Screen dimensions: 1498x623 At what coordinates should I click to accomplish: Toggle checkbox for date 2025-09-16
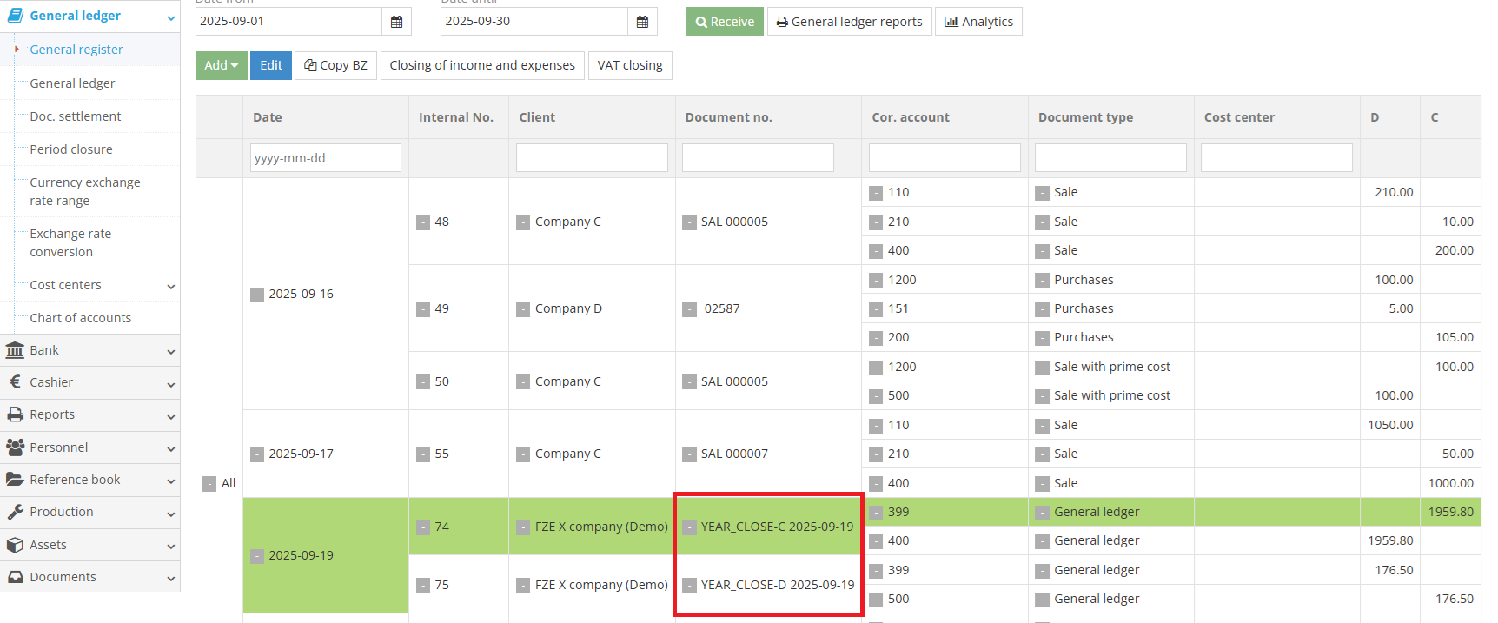(x=257, y=295)
